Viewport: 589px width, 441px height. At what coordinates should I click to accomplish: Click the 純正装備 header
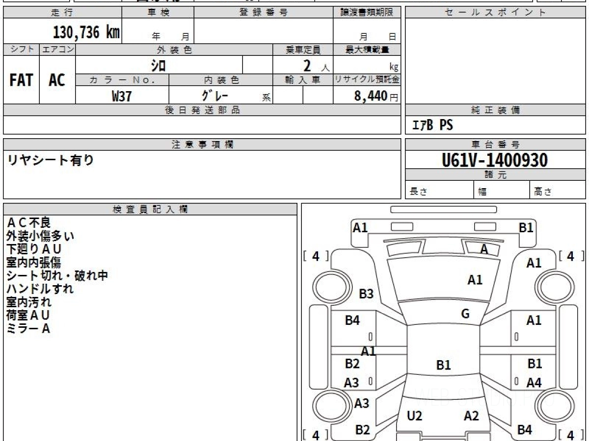tap(495, 110)
